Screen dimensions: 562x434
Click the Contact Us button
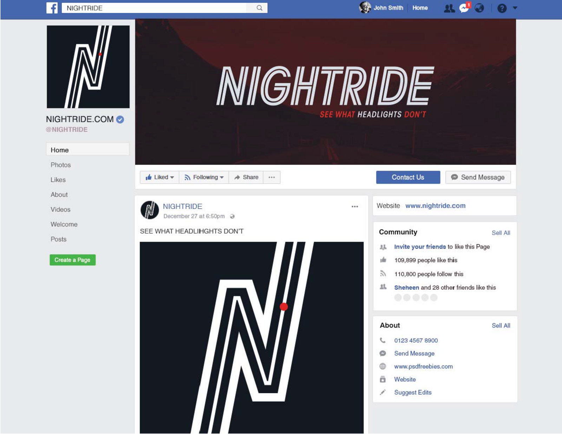pos(408,177)
